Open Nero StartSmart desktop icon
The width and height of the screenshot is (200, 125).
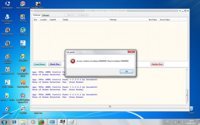(23, 5)
